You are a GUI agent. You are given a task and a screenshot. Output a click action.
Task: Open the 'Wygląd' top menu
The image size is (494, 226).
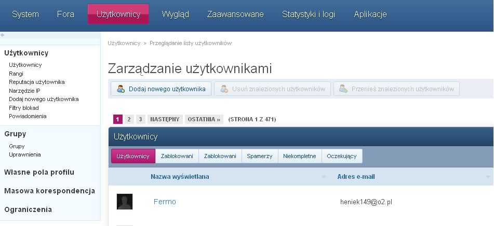[175, 15]
